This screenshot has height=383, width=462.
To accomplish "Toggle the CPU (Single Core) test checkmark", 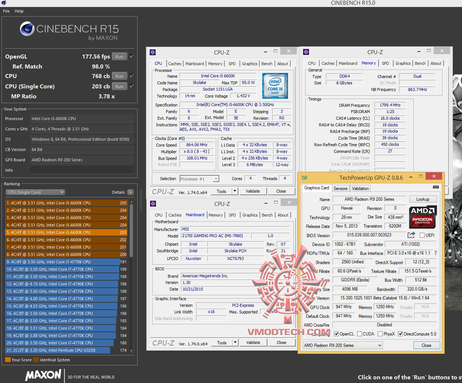I will click(x=132, y=86).
